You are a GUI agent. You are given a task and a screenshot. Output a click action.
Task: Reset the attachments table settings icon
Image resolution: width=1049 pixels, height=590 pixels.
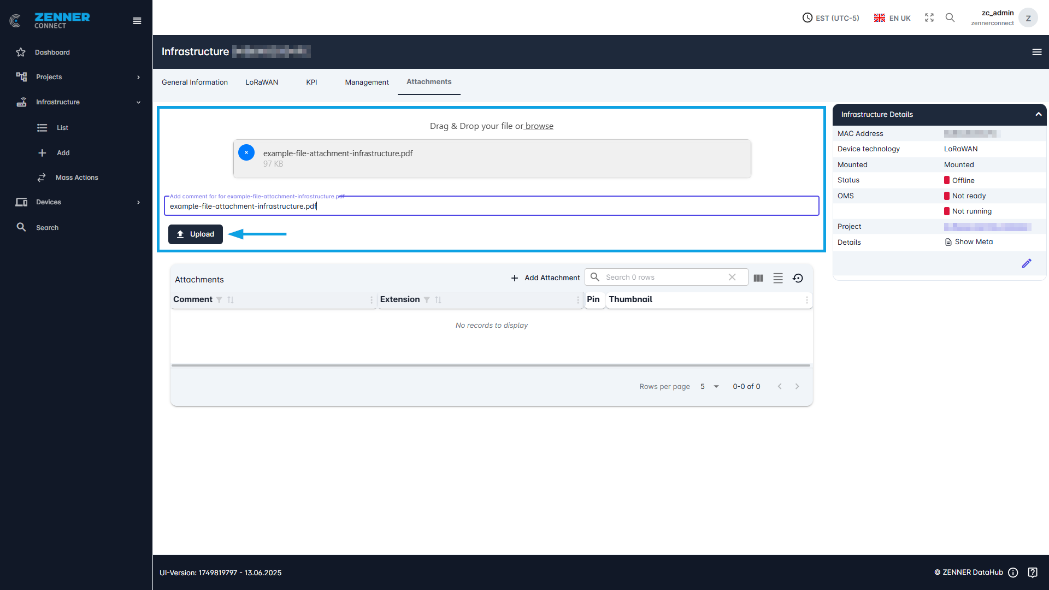pos(798,278)
